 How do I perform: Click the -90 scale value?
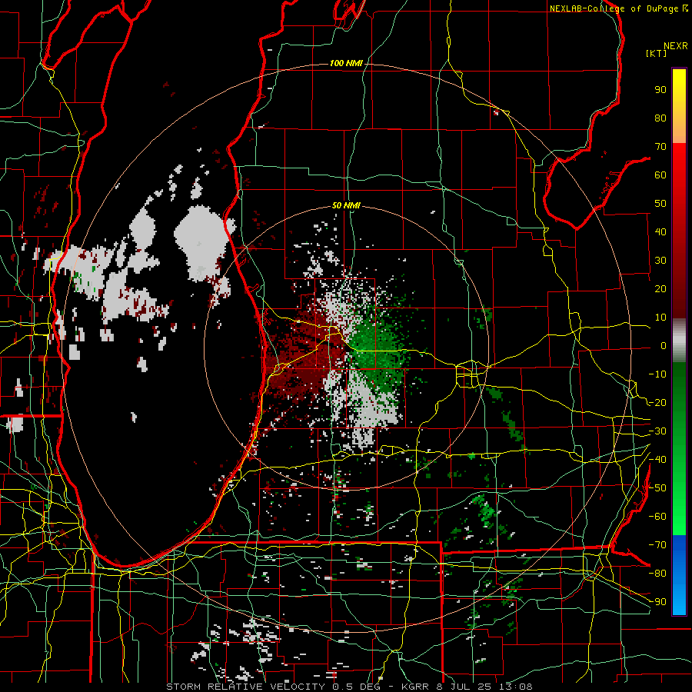pos(657,602)
